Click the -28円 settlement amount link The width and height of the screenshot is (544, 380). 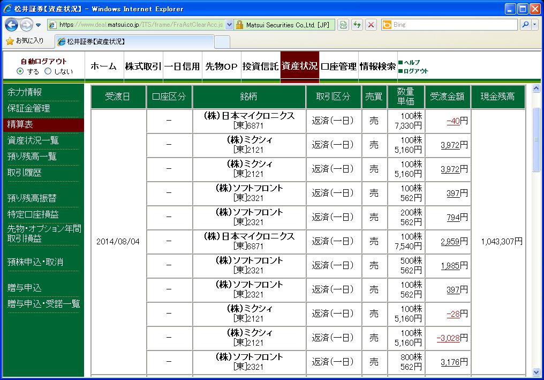pyautogui.click(x=453, y=314)
